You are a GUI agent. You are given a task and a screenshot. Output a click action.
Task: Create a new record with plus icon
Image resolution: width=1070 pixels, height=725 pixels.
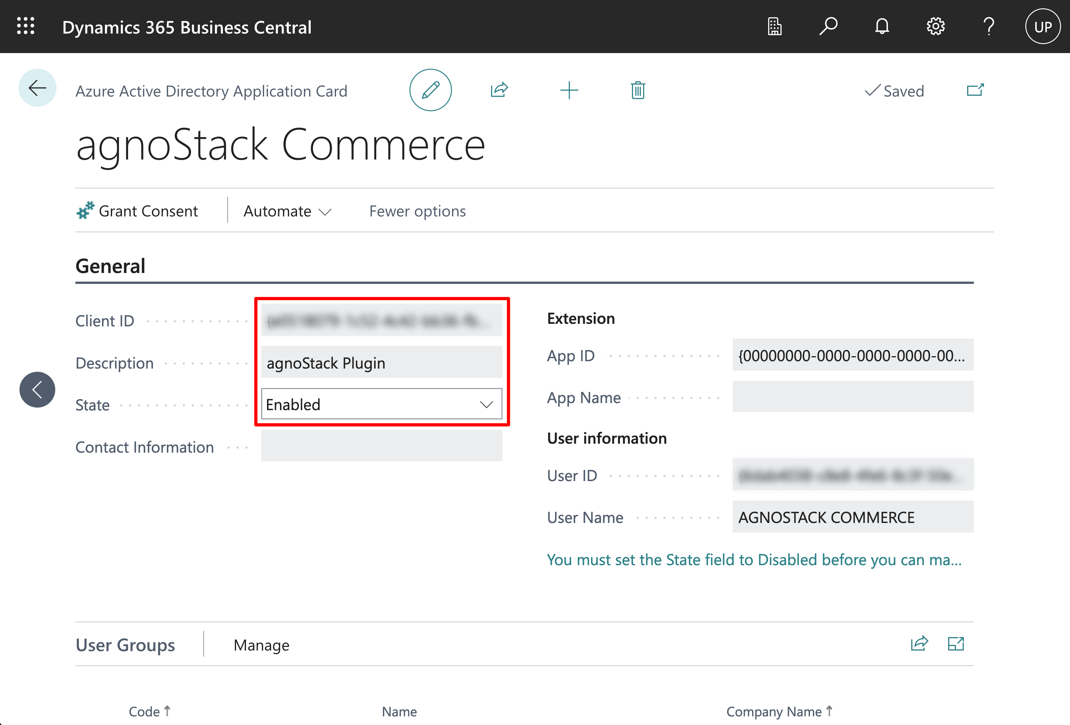click(x=569, y=90)
